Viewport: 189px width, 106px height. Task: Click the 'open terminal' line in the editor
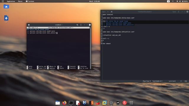coord(108,14)
